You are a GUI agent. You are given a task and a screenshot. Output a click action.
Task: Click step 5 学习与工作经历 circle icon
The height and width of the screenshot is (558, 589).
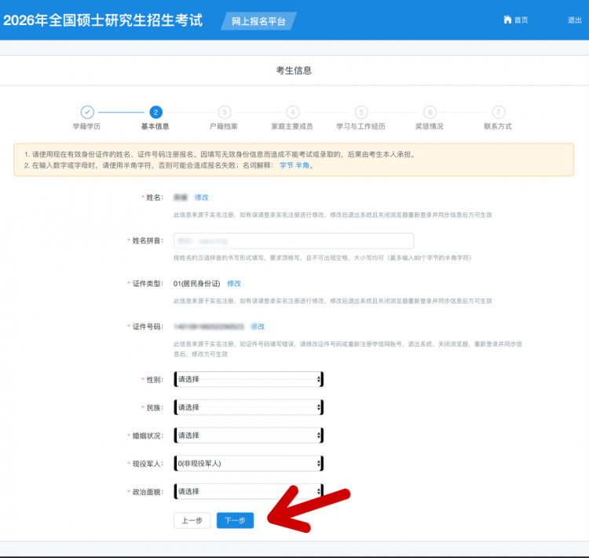tap(361, 112)
